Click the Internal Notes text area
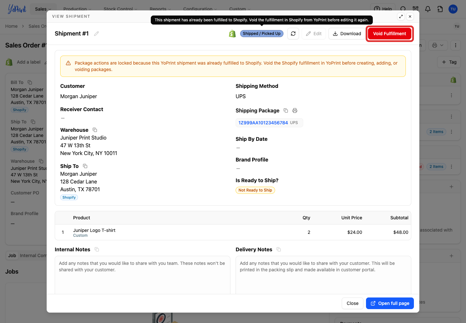Screen dimensions: 466x323 tap(142, 275)
